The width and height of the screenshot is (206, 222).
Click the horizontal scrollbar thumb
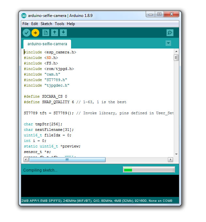[67, 160]
